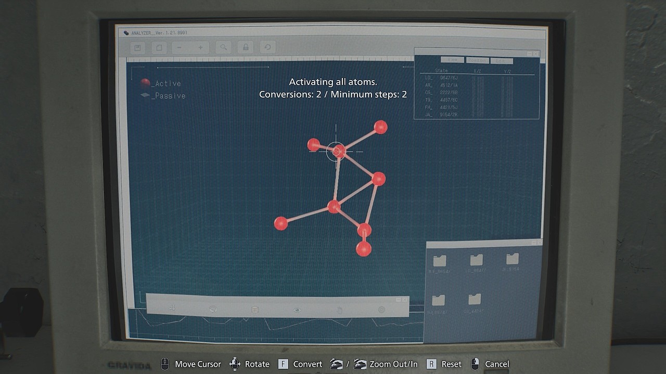
Task: Click the Conversions and Minimum steps counter
Action: pos(333,95)
